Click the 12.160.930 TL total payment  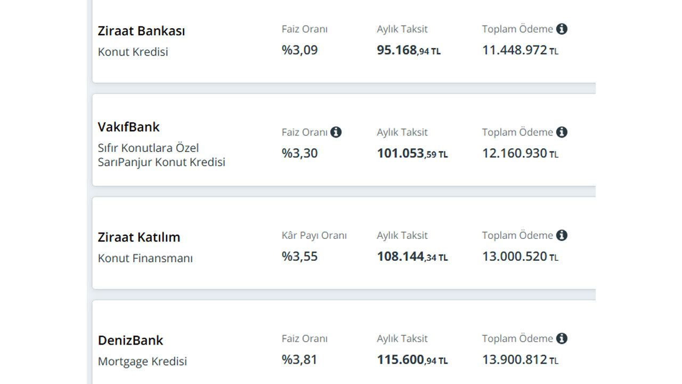(521, 154)
